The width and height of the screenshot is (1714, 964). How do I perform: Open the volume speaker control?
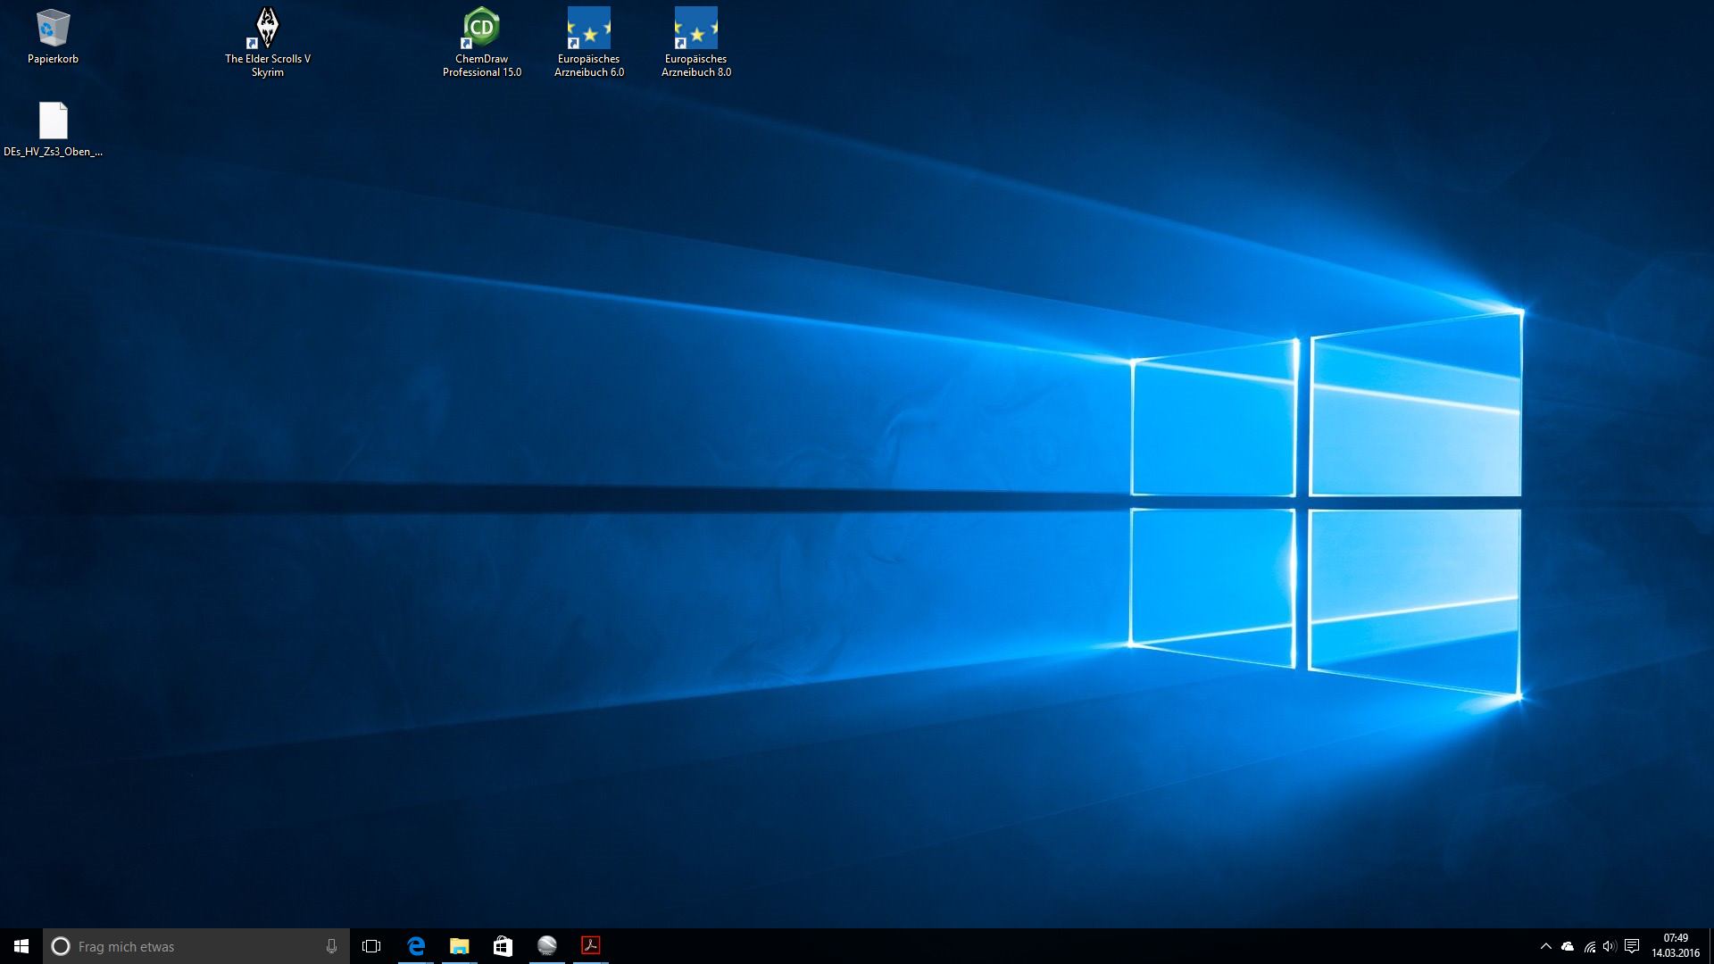(1610, 946)
